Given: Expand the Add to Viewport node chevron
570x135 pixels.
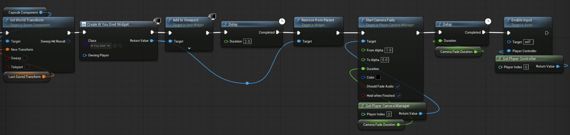Looking at the screenshot, I should [x=189, y=48].
